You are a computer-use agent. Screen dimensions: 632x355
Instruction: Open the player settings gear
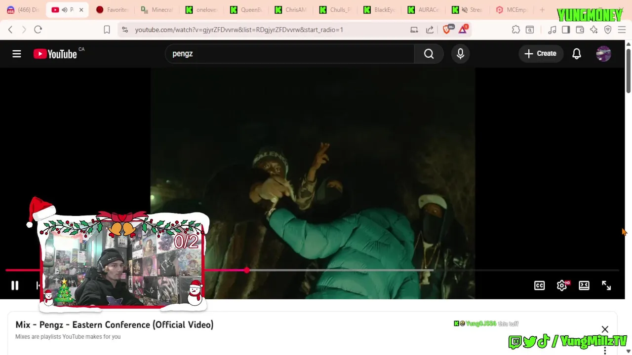[562, 285]
